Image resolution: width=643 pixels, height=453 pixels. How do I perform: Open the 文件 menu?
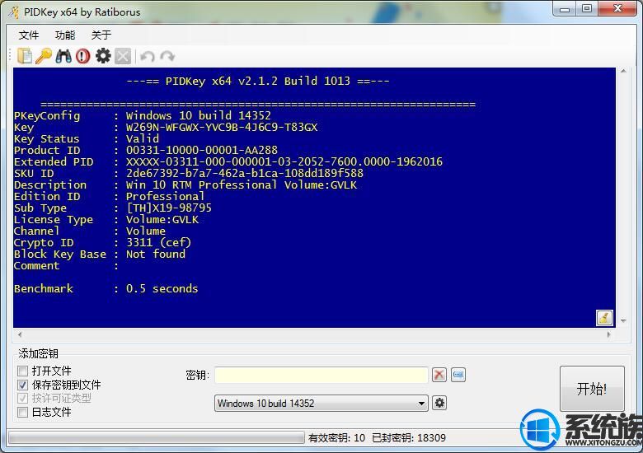pyautogui.click(x=29, y=35)
